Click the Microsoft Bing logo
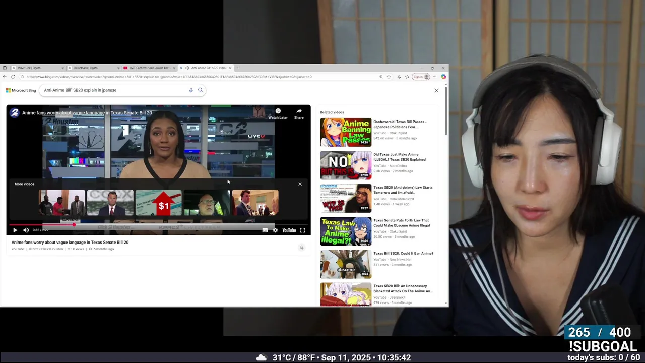The height and width of the screenshot is (363, 645). point(21,90)
